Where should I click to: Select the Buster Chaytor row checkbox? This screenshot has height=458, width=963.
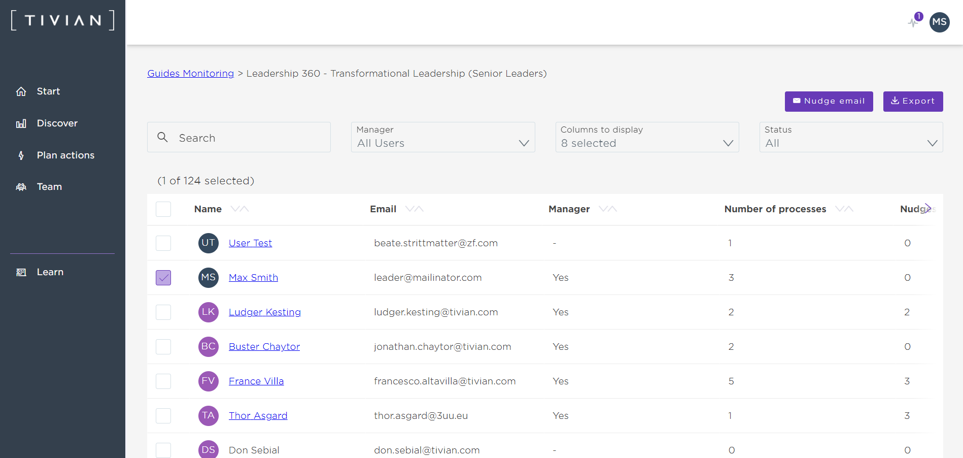(163, 347)
